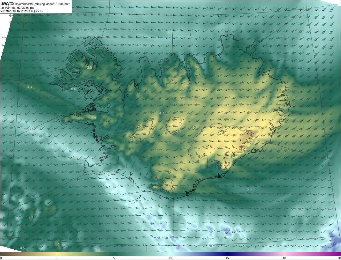Image resolution: width=341 pixels, height=260 pixels.
Task: Click the 13.4 value label on the map
Action: point(335,244)
